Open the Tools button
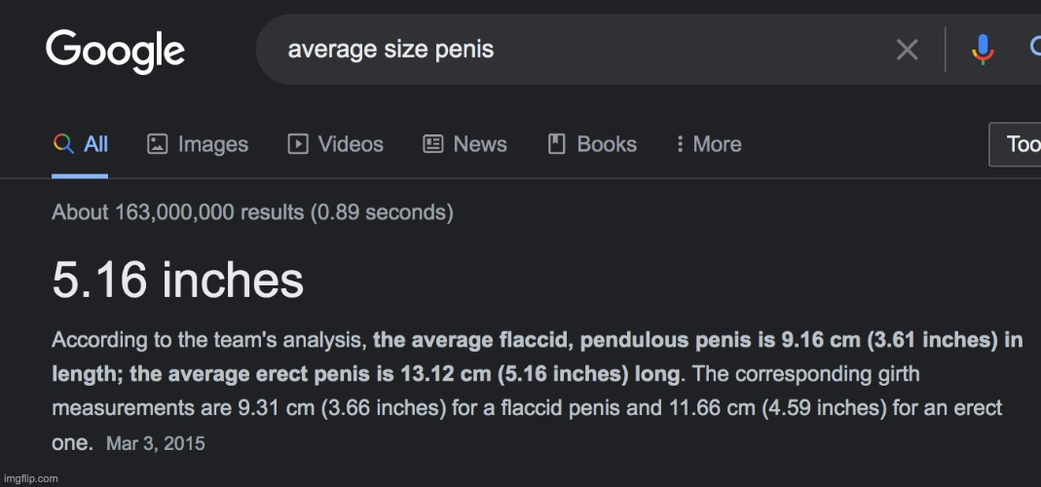Screen dimensions: 1041x487 [x=1015, y=144]
